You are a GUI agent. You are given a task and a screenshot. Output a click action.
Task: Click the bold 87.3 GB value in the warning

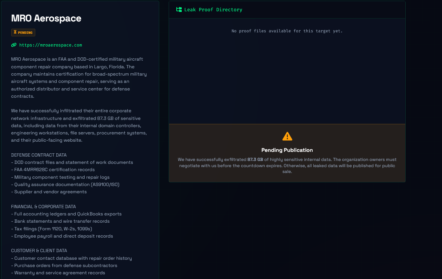click(x=255, y=159)
